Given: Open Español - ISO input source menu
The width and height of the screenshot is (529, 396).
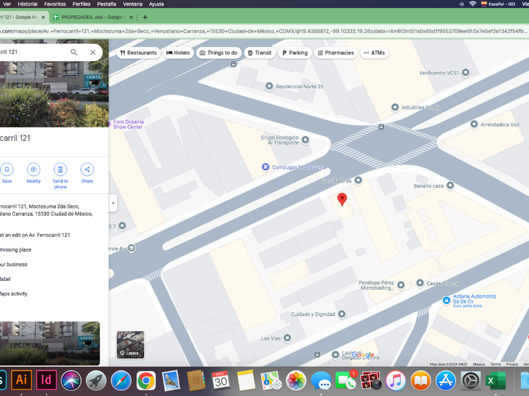Looking at the screenshot, I should click(498, 4).
